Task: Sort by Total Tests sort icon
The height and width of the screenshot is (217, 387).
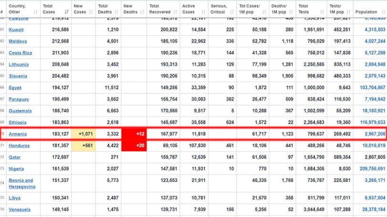Action: click(x=322, y=12)
